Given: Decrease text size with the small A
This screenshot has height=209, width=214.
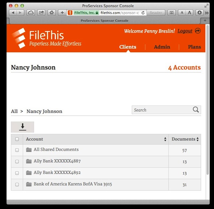Looking at the screenshot, I should click(x=182, y=13).
